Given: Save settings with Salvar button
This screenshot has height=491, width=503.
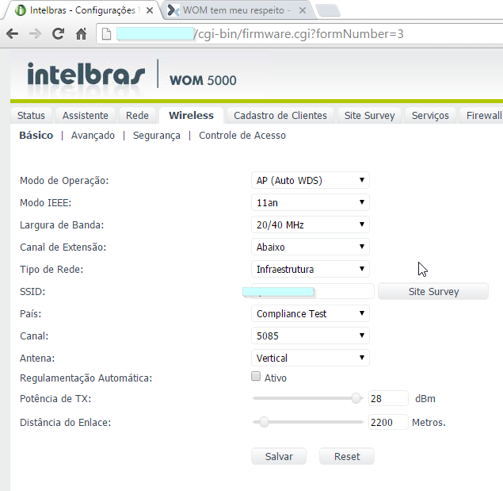Looking at the screenshot, I should click(279, 456).
